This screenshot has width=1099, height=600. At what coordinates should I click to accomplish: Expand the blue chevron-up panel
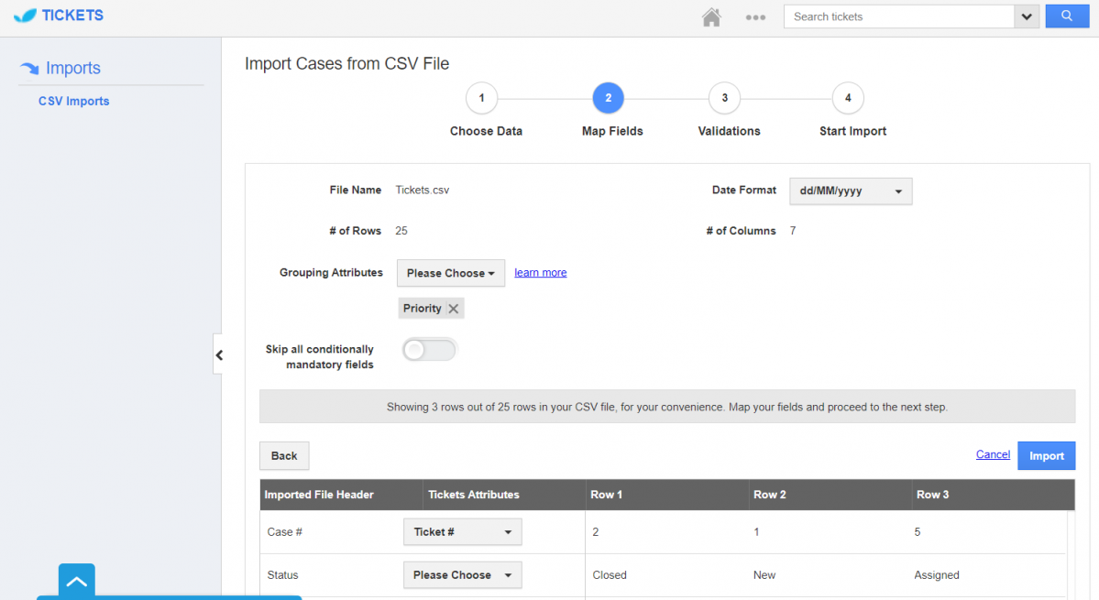[77, 581]
